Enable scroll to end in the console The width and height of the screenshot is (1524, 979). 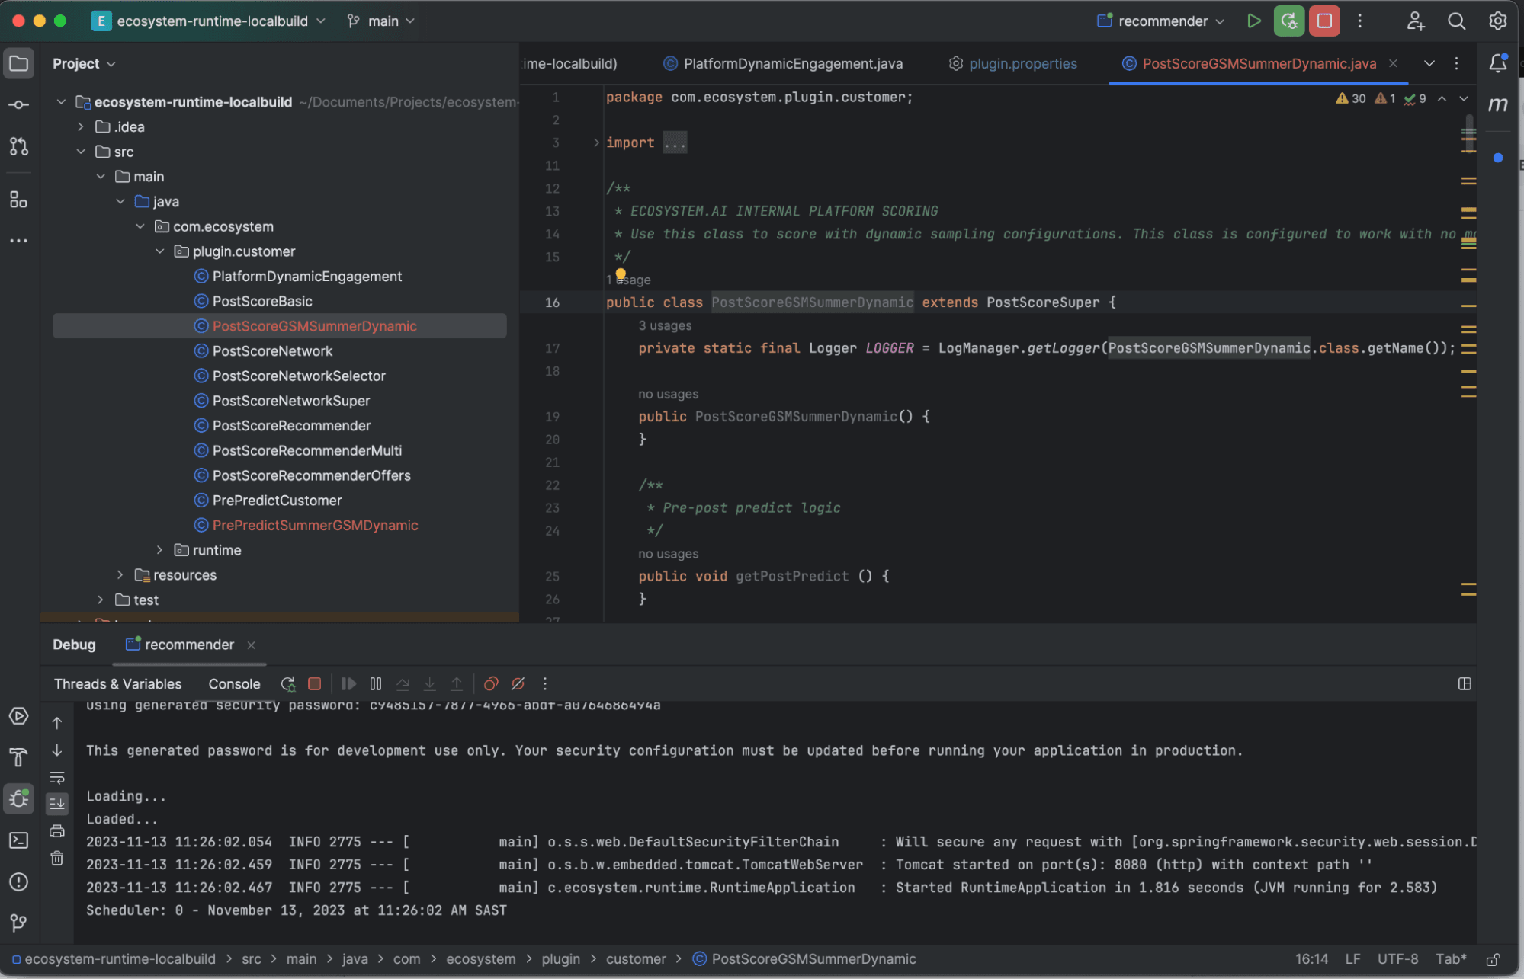57,803
